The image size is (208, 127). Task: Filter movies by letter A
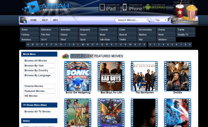28,45
